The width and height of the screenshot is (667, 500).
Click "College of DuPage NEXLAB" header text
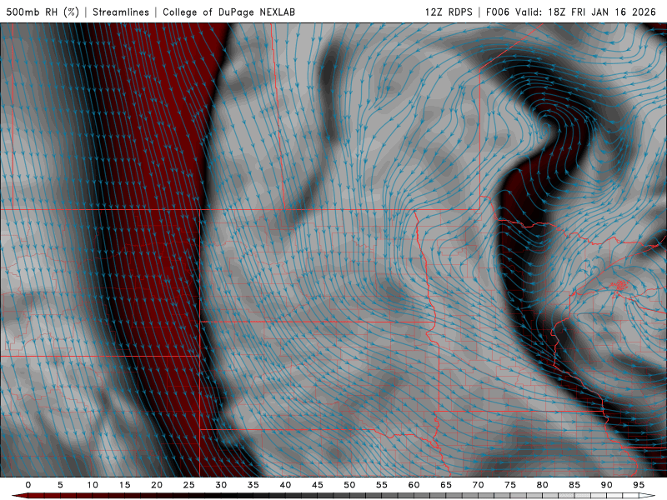[x=228, y=12]
